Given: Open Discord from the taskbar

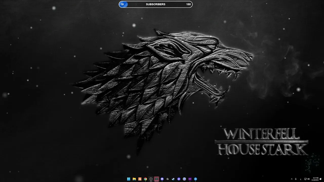Looking at the screenshot, I should [162, 179].
